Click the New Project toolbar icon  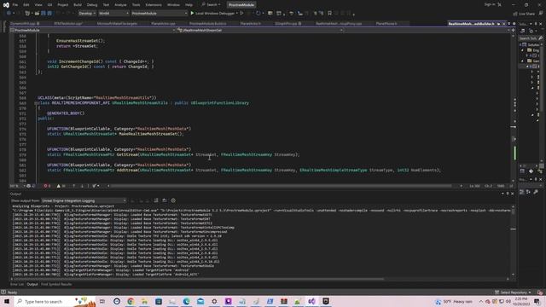coord(27,14)
